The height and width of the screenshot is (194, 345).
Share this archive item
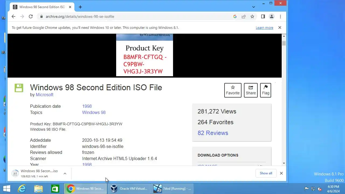coord(251,90)
